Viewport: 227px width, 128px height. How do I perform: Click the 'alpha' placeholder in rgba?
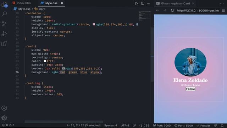click(95, 72)
